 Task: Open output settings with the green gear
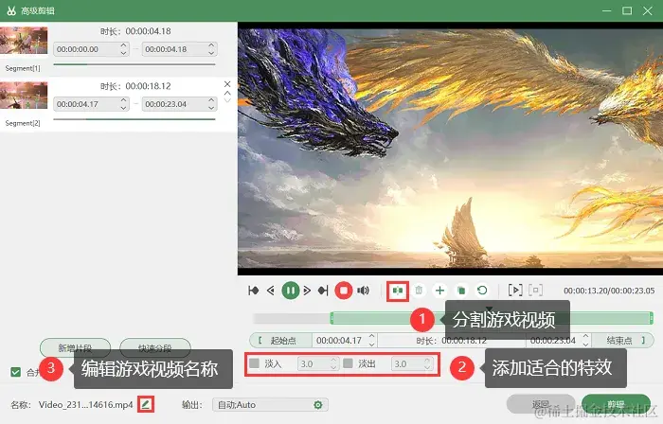coord(318,405)
